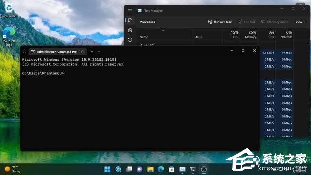The width and height of the screenshot is (311, 175).
Task: Sort processes by the 25% Memory column
Action: 251,35
